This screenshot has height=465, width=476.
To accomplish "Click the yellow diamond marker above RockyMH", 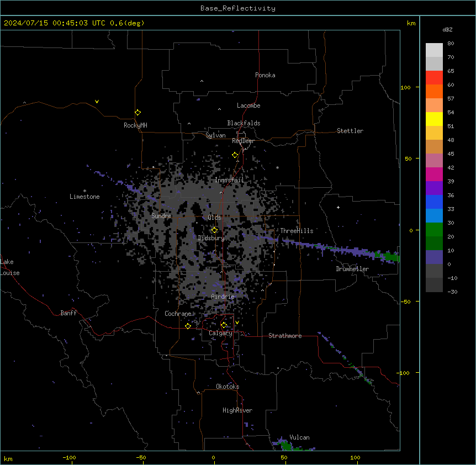I will 137,113.
